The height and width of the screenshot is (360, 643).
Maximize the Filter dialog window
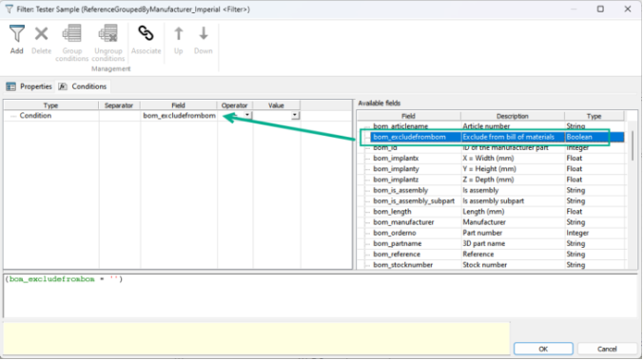[600, 9]
